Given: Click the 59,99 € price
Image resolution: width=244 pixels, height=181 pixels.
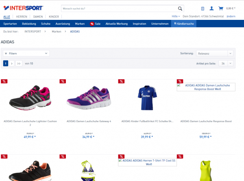Looking at the screenshot, I should tap(205, 137).
